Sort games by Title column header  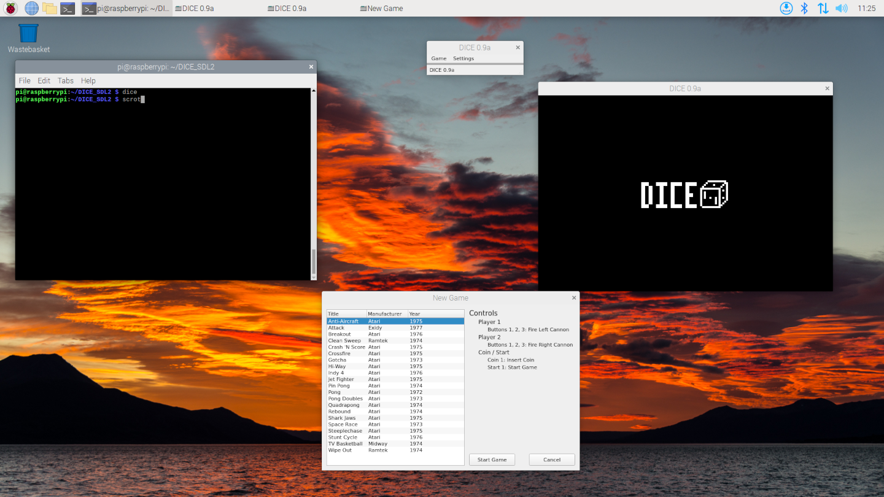click(x=346, y=314)
